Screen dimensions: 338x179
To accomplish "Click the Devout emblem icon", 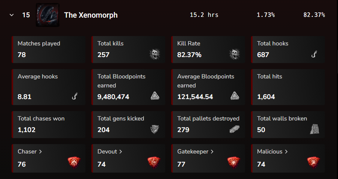I will tap(154, 162).
